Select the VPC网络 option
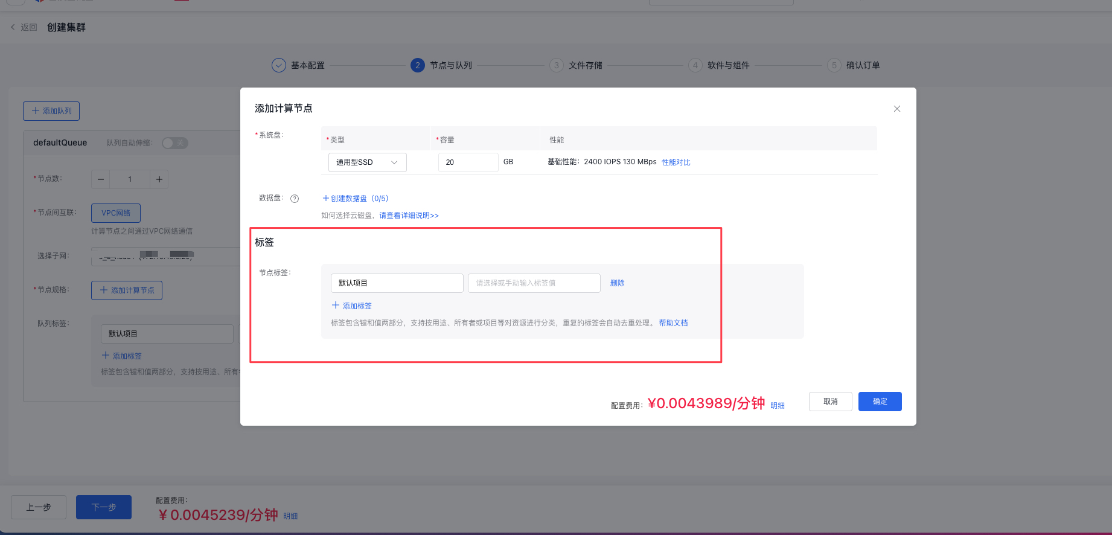 click(x=116, y=213)
